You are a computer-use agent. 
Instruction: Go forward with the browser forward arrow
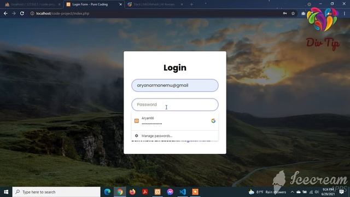pyautogui.click(x=14, y=13)
